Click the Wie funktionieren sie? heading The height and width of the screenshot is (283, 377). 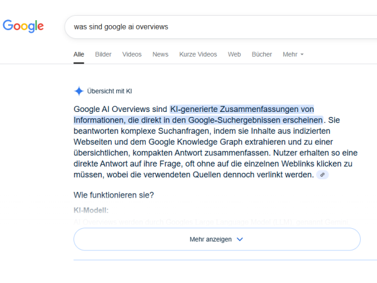(114, 195)
